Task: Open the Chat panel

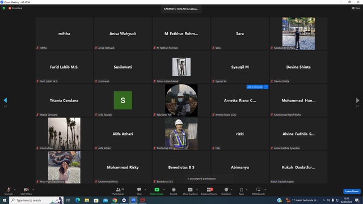Action: [139, 191]
